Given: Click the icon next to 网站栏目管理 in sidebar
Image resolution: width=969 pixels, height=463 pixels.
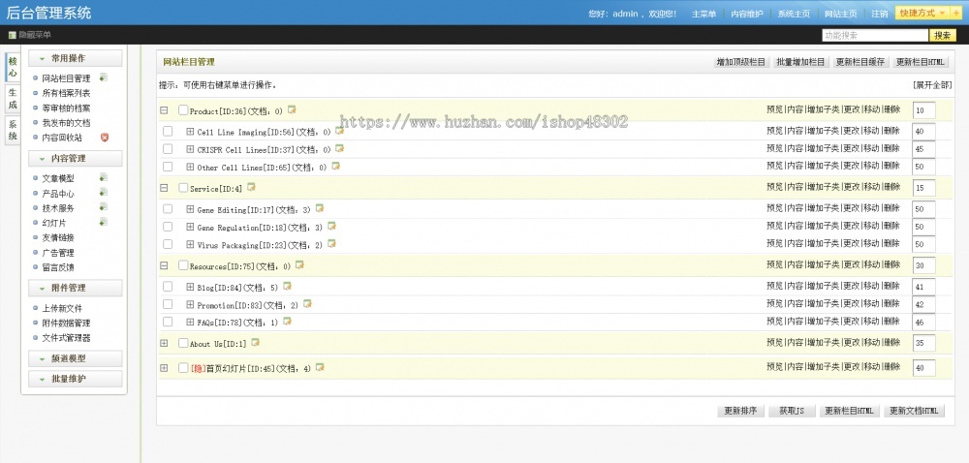Looking at the screenshot, I should [x=104, y=77].
